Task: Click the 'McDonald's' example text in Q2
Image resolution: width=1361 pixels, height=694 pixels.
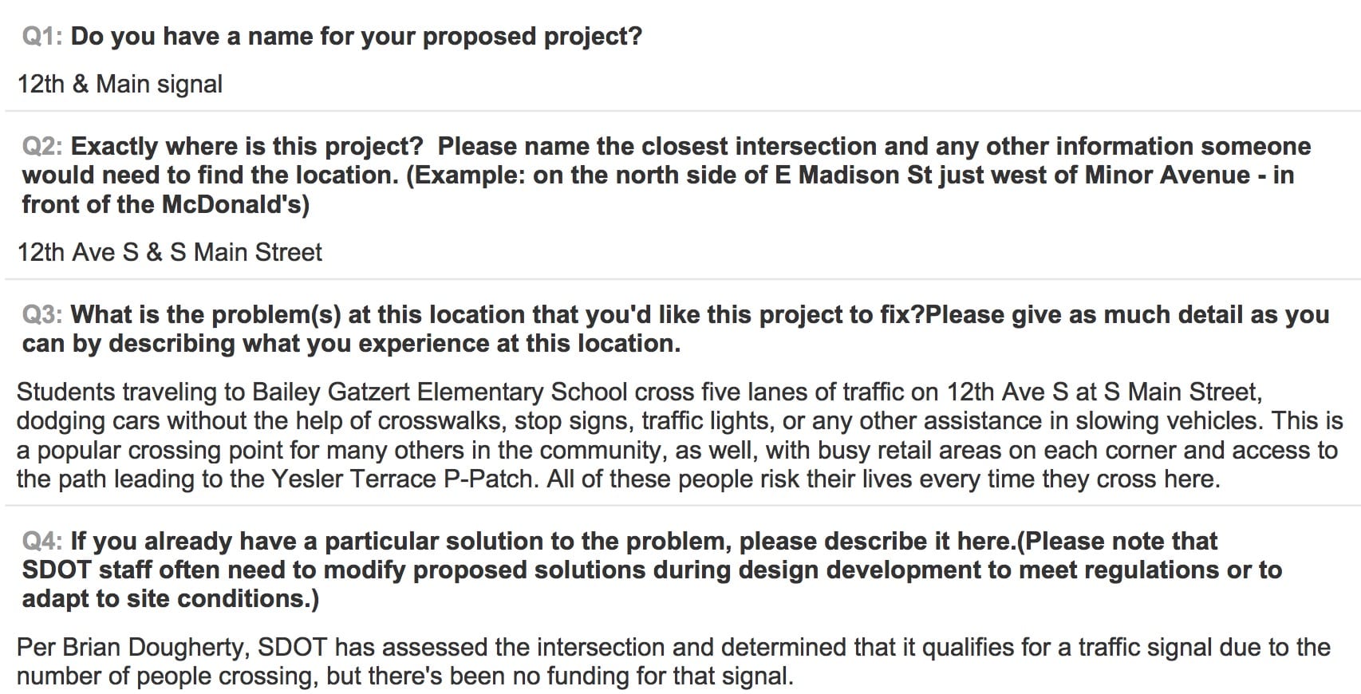Action: [x=235, y=205]
